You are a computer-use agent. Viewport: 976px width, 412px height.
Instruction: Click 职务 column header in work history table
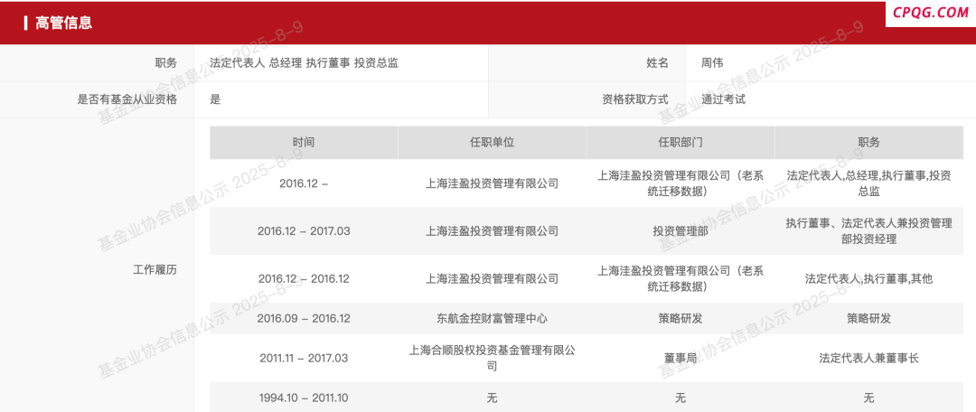click(869, 143)
